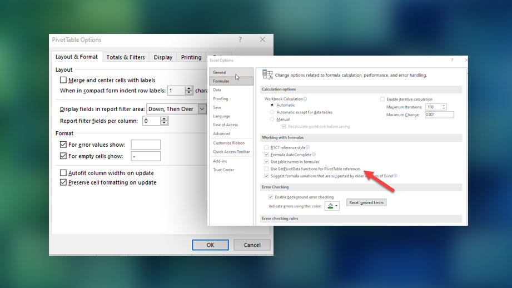Click the For error values show field

146,145
